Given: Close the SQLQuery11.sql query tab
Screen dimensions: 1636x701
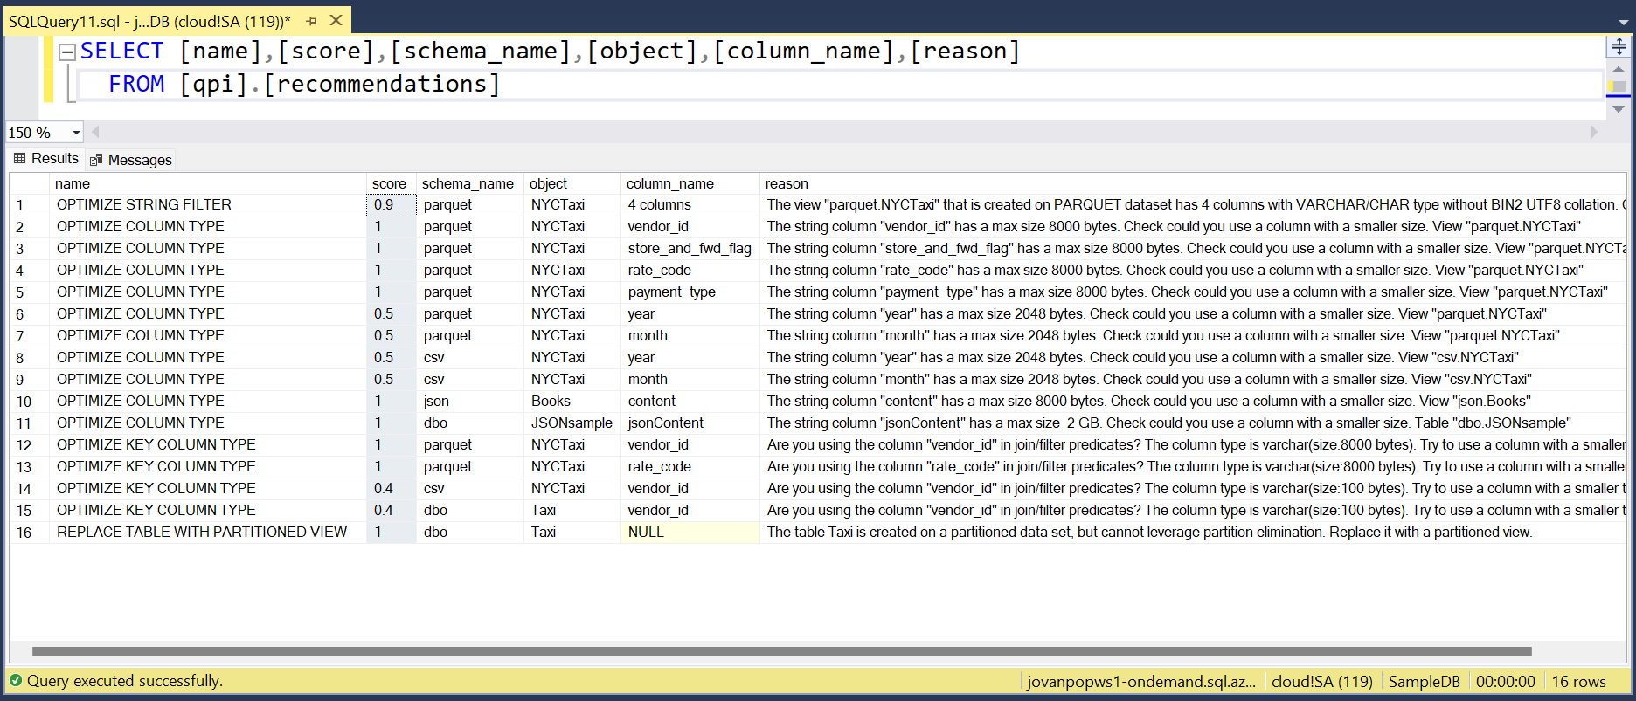Looking at the screenshot, I should pyautogui.click(x=336, y=20).
